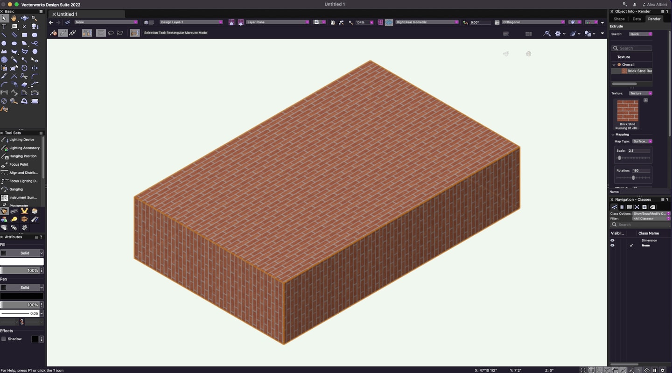Choose Lasso Marquee selection mode
The width and height of the screenshot is (672, 373).
(111, 33)
